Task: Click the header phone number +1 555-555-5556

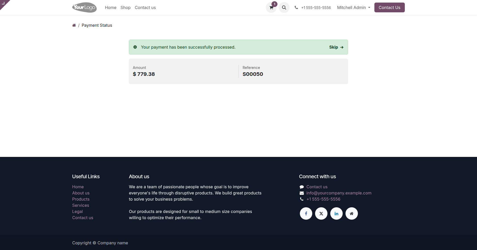Action: (x=316, y=8)
